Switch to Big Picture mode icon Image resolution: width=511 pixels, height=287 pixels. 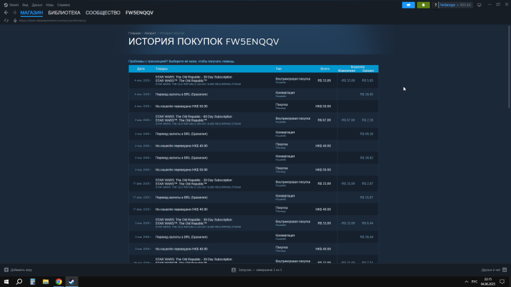[479, 5]
